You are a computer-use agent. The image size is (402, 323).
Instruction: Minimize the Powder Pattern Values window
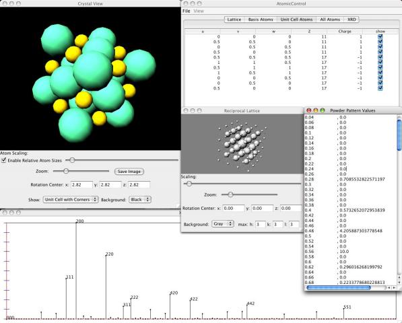(x=316, y=110)
